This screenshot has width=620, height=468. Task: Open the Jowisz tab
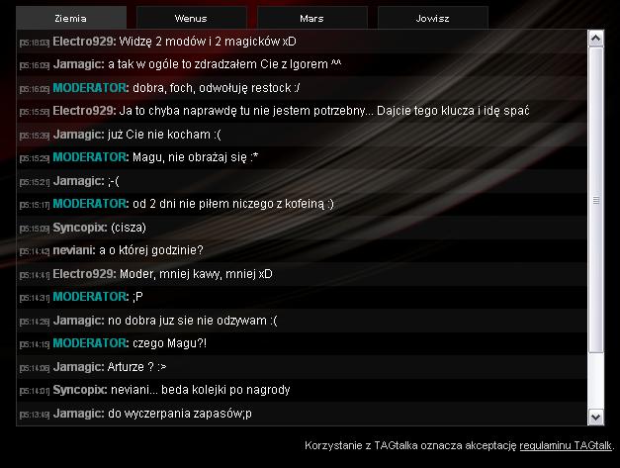432,18
